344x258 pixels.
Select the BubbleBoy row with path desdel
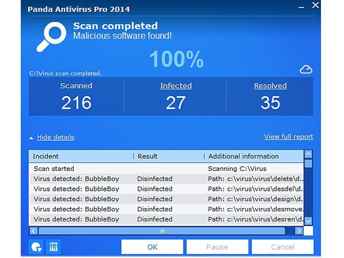pyautogui.click(x=166, y=189)
